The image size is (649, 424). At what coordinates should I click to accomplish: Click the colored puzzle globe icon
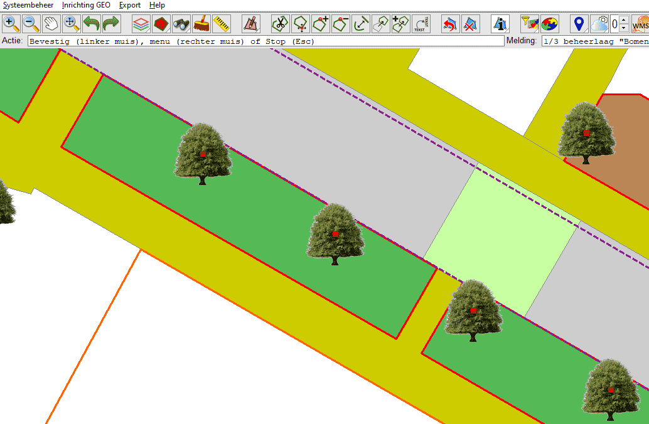click(550, 24)
